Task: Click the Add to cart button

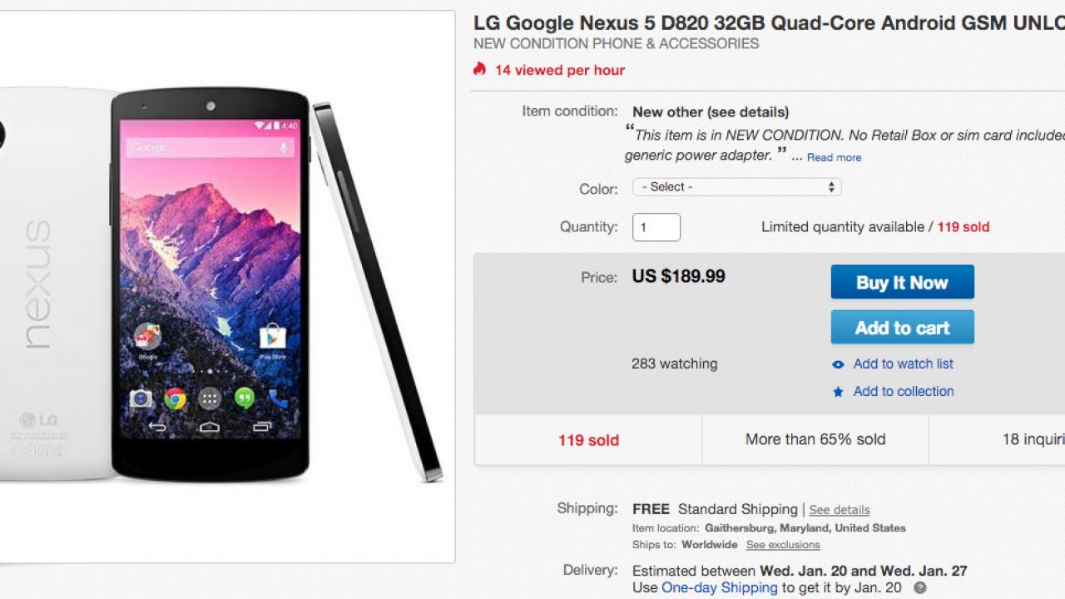Action: (x=902, y=327)
